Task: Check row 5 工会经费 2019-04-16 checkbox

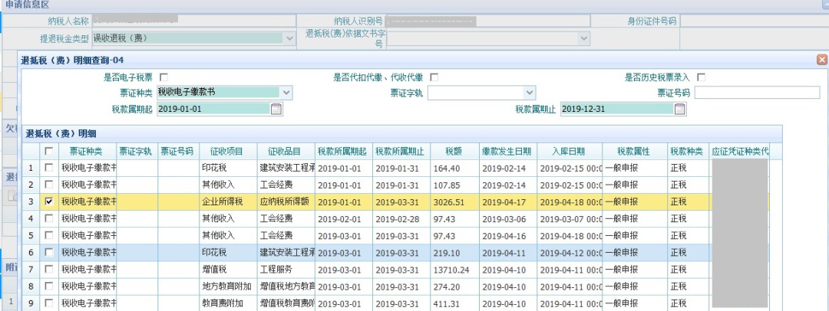Action: (x=49, y=235)
